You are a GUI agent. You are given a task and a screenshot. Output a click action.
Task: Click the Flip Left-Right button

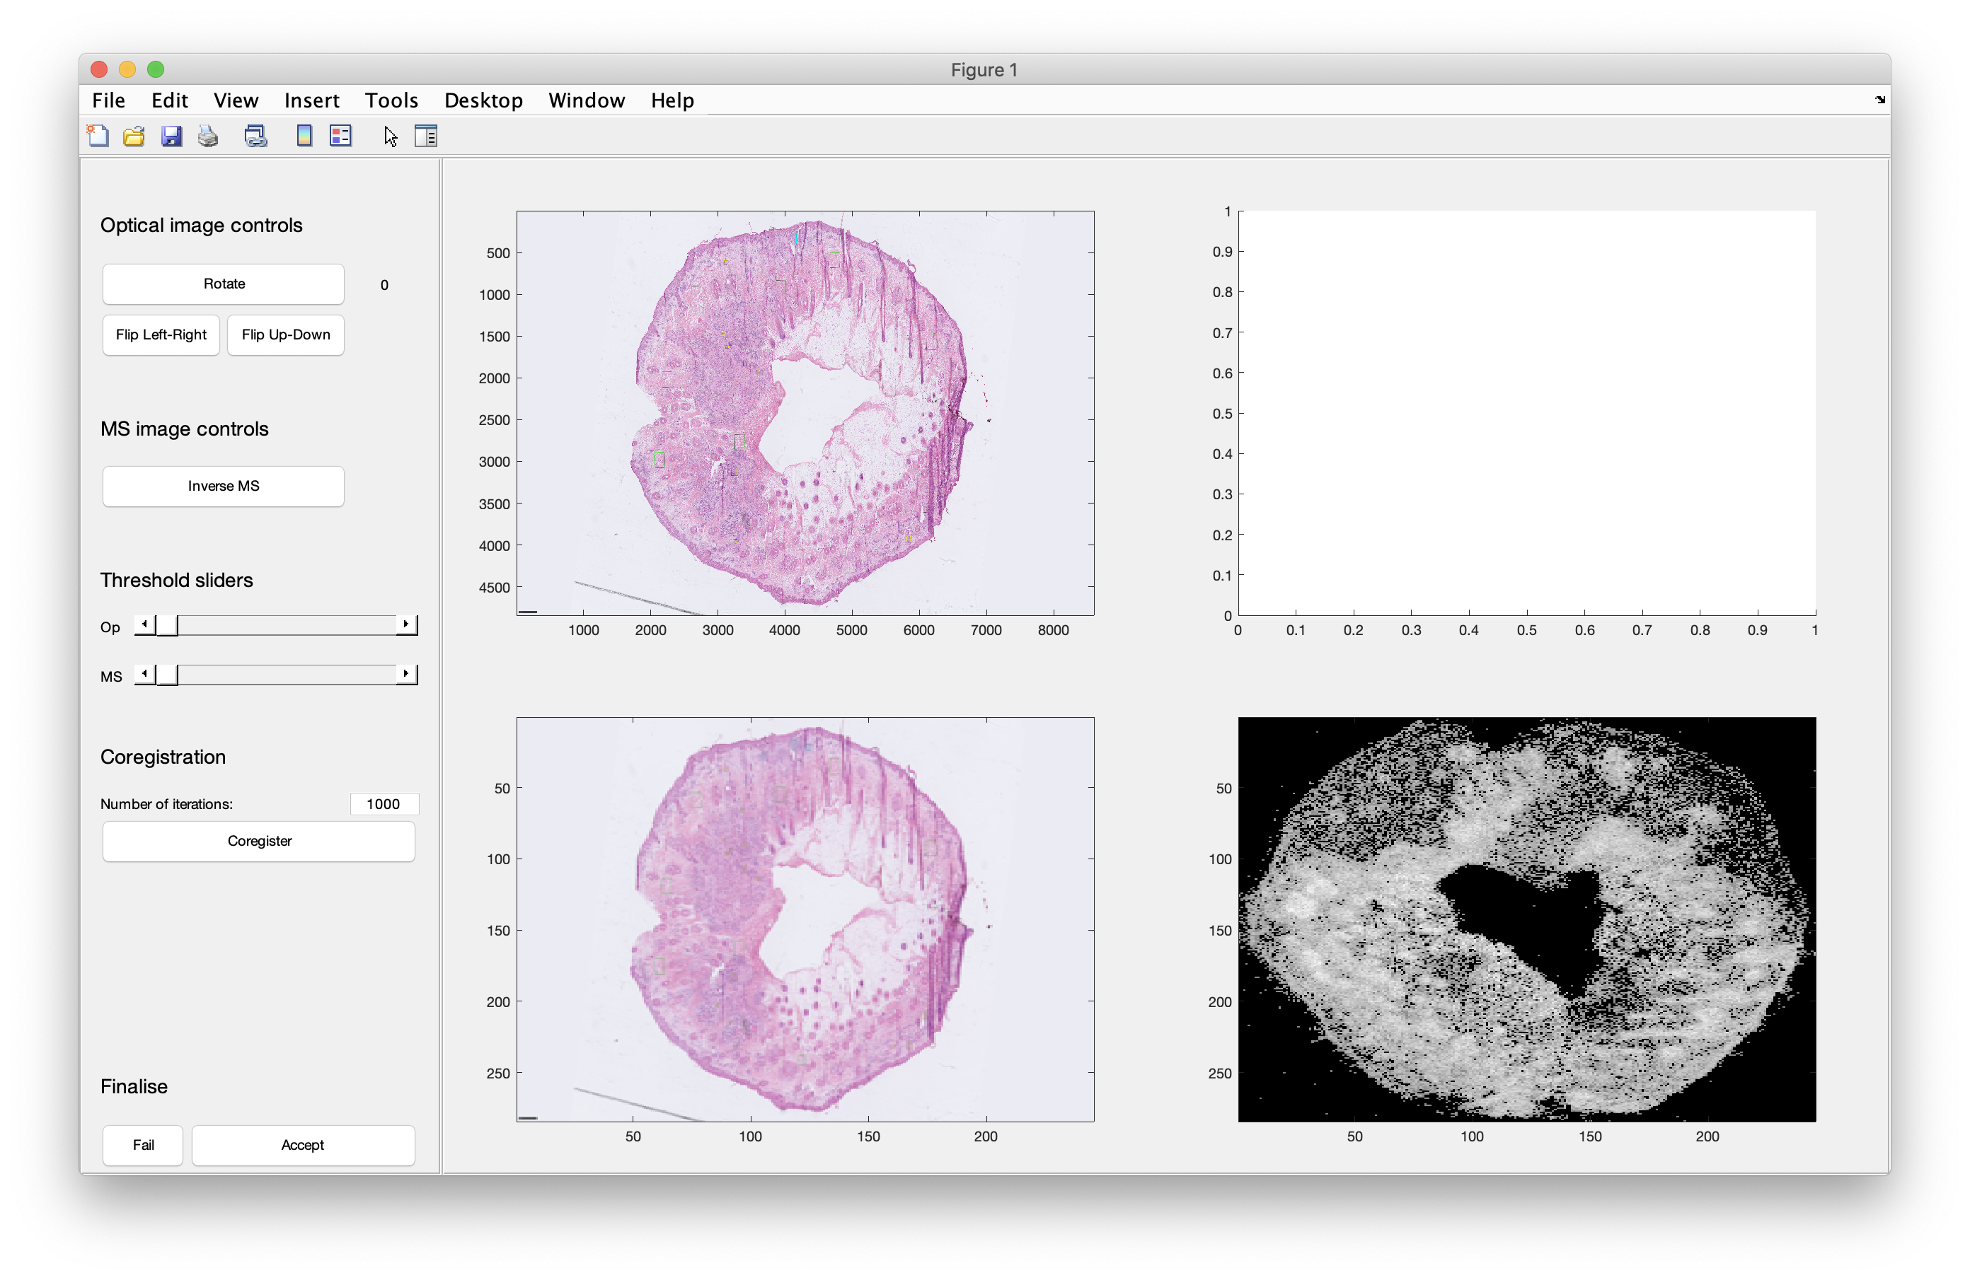[161, 335]
